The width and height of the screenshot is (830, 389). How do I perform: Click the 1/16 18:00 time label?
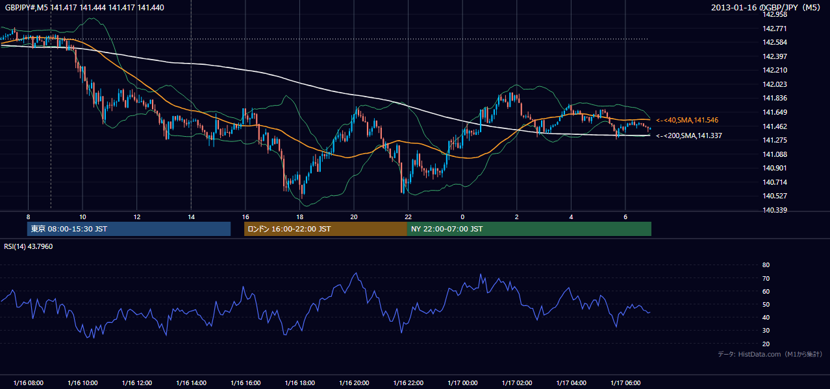click(299, 383)
